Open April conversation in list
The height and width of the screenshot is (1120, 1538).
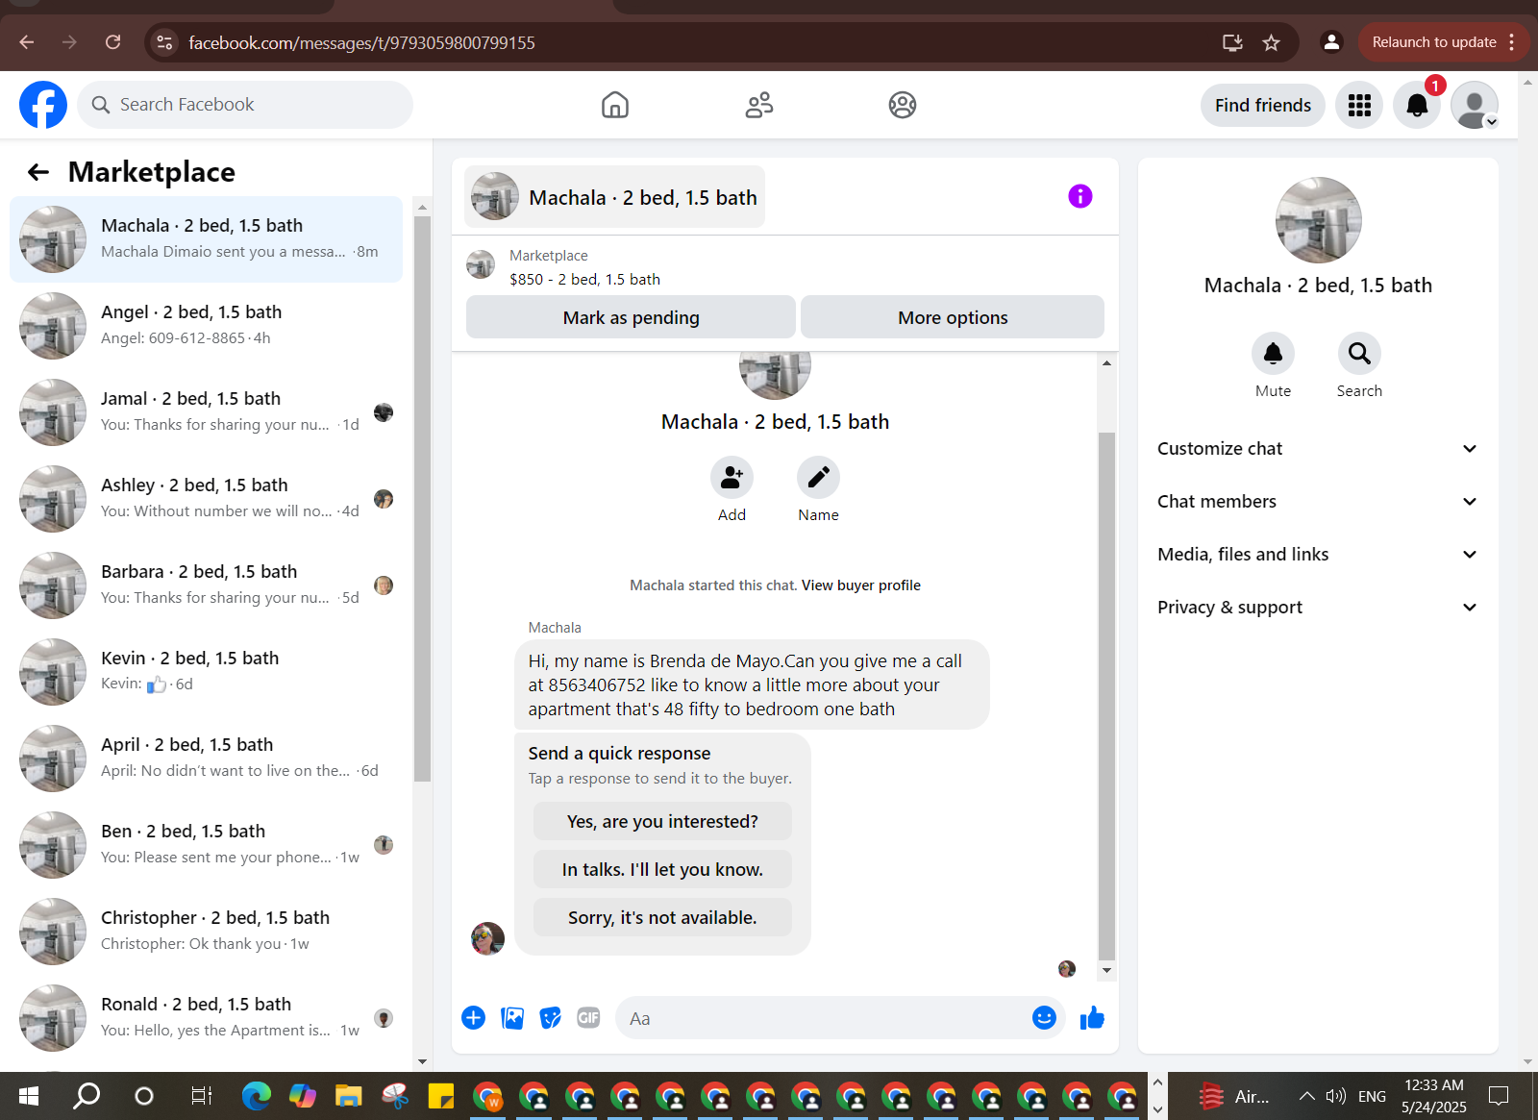click(x=207, y=759)
